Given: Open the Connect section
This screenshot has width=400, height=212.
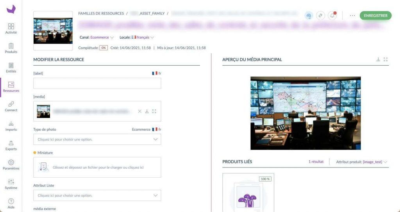Looking at the screenshot, I should pos(11,106).
